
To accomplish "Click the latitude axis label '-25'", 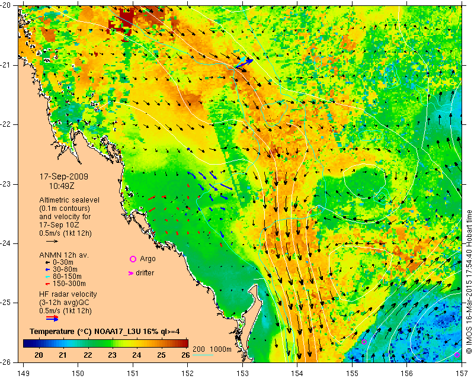I will pos(5,303).
